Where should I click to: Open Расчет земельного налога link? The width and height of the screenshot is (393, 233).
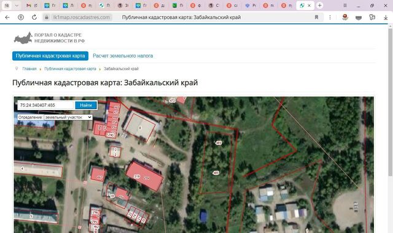[123, 56]
